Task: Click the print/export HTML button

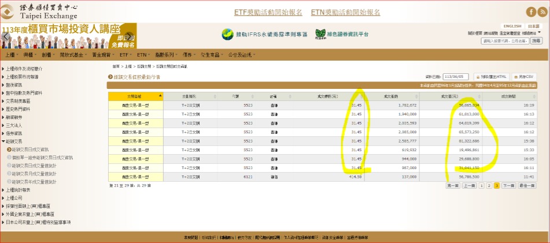Action: click(490, 77)
